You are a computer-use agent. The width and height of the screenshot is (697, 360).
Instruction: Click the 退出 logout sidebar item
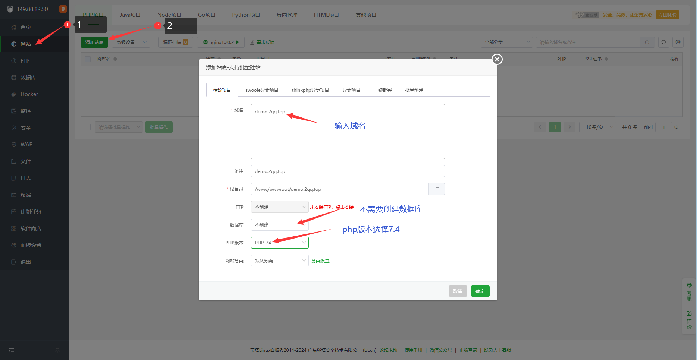pyautogui.click(x=25, y=262)
